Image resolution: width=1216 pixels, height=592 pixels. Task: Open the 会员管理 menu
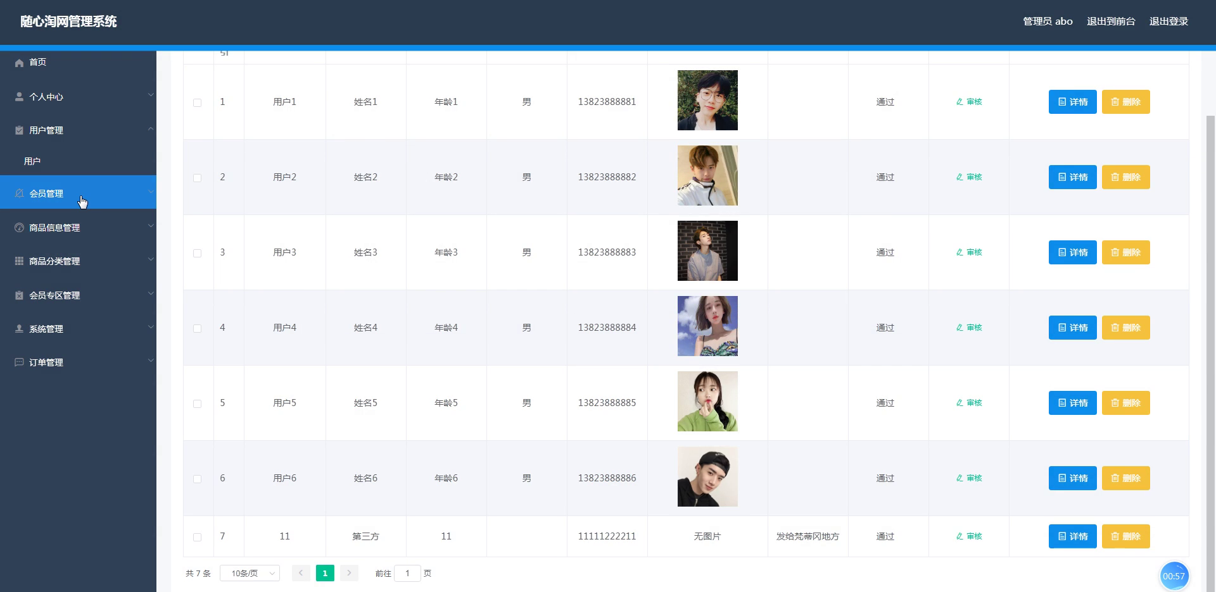(78, 192)
